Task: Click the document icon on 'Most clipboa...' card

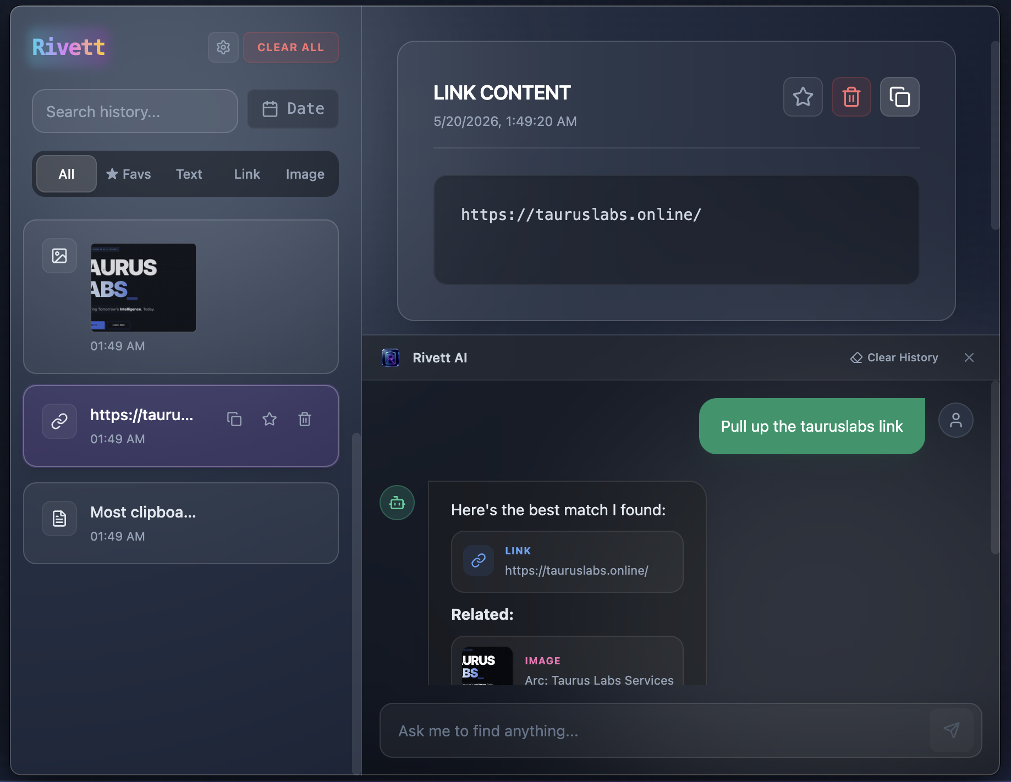Action: click(59, 518)
